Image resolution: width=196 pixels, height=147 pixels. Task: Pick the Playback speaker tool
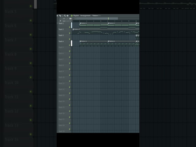pos(68,16)
